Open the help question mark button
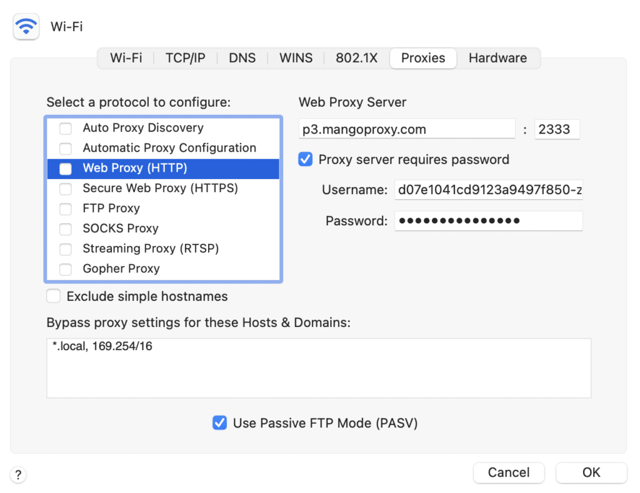This screenshot has width=640, height=493. tap(18, 475)
